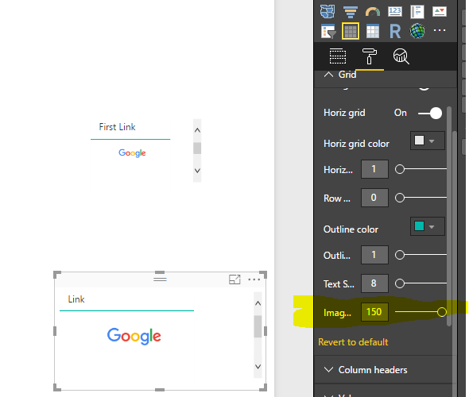Click scroll-down arrow in First Link table
Image resolution: width=469 pixels, height=397 pixels.
pyautogui.click(x=197, y=171)
